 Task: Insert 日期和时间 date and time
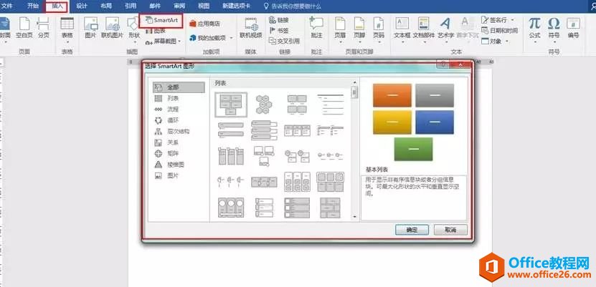coord(499,30)
